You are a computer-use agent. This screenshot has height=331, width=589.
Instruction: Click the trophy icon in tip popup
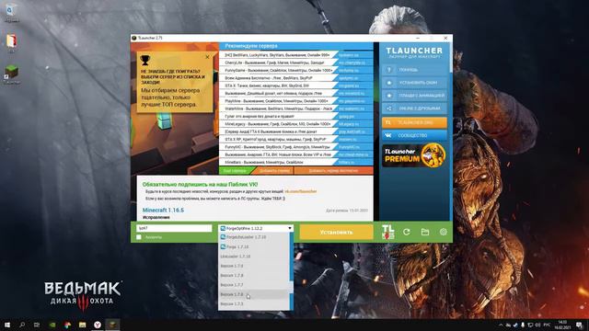tap(145, 60)
